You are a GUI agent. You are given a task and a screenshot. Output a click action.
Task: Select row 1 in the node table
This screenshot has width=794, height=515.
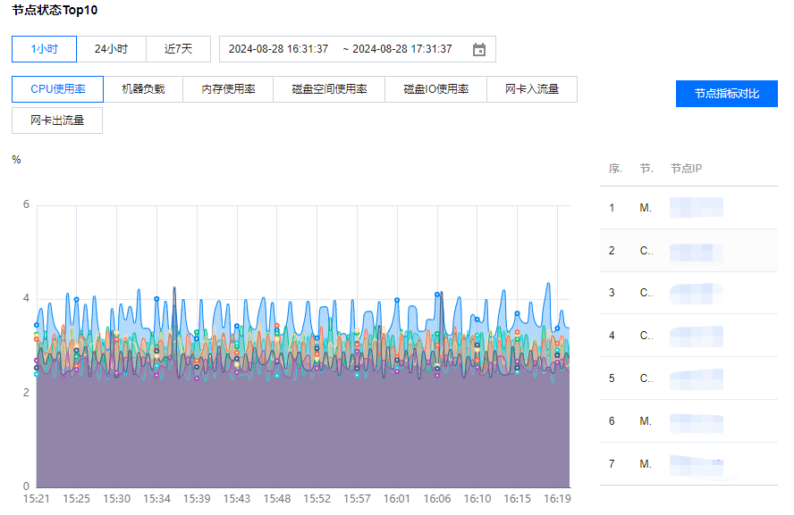(x=688, y=208)
